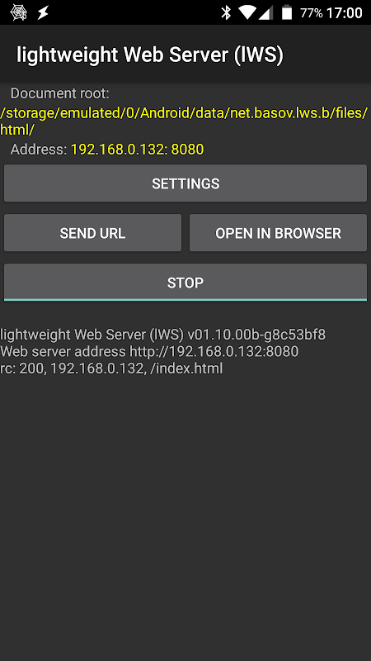Tap the Bluetooth status icon
The image size is (371, 661).
[226, 12]
